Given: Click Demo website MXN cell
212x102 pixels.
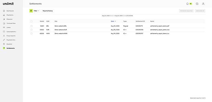Looking at the screenshot, I should [61, 34].
